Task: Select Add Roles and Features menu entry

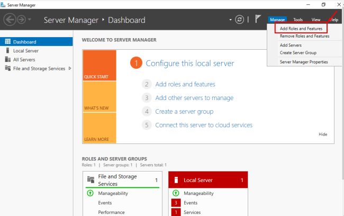Action: click(301, 28)
